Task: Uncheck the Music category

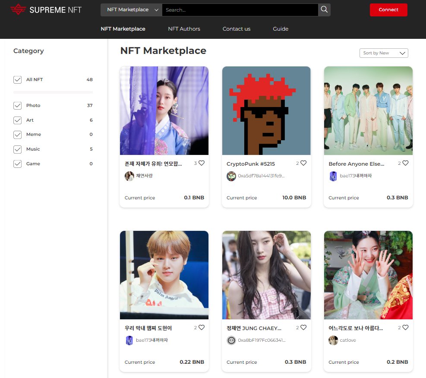Action: [17, 149]
